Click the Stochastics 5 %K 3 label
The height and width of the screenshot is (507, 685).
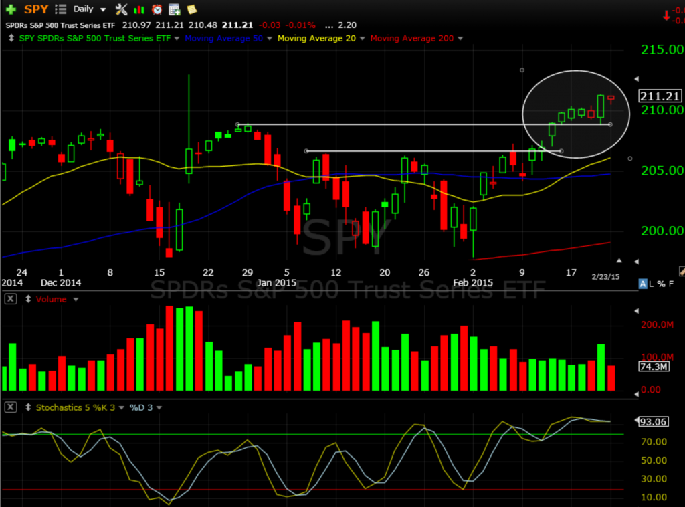(75, 407)
